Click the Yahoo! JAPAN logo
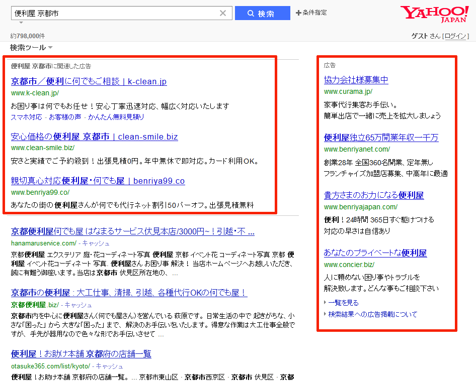The height and width of the screenshot is (382, 476). coord(435,14)
